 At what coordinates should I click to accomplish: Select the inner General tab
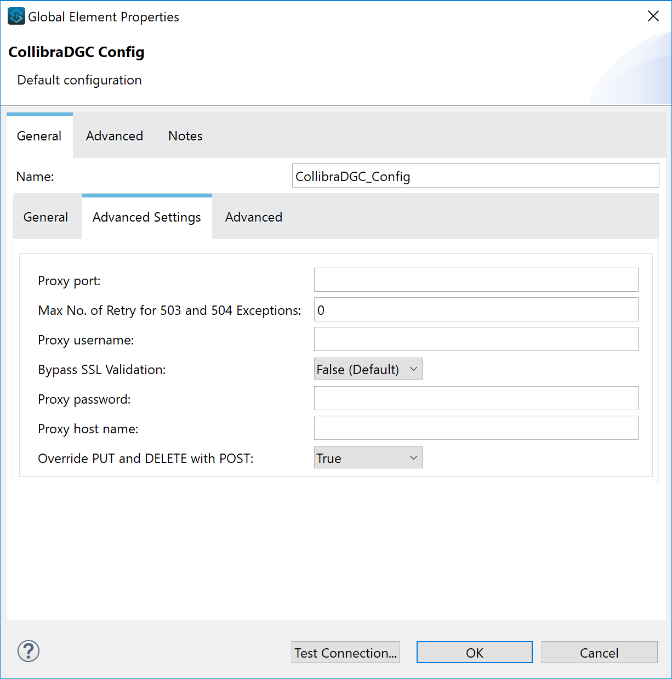(46, 217)
